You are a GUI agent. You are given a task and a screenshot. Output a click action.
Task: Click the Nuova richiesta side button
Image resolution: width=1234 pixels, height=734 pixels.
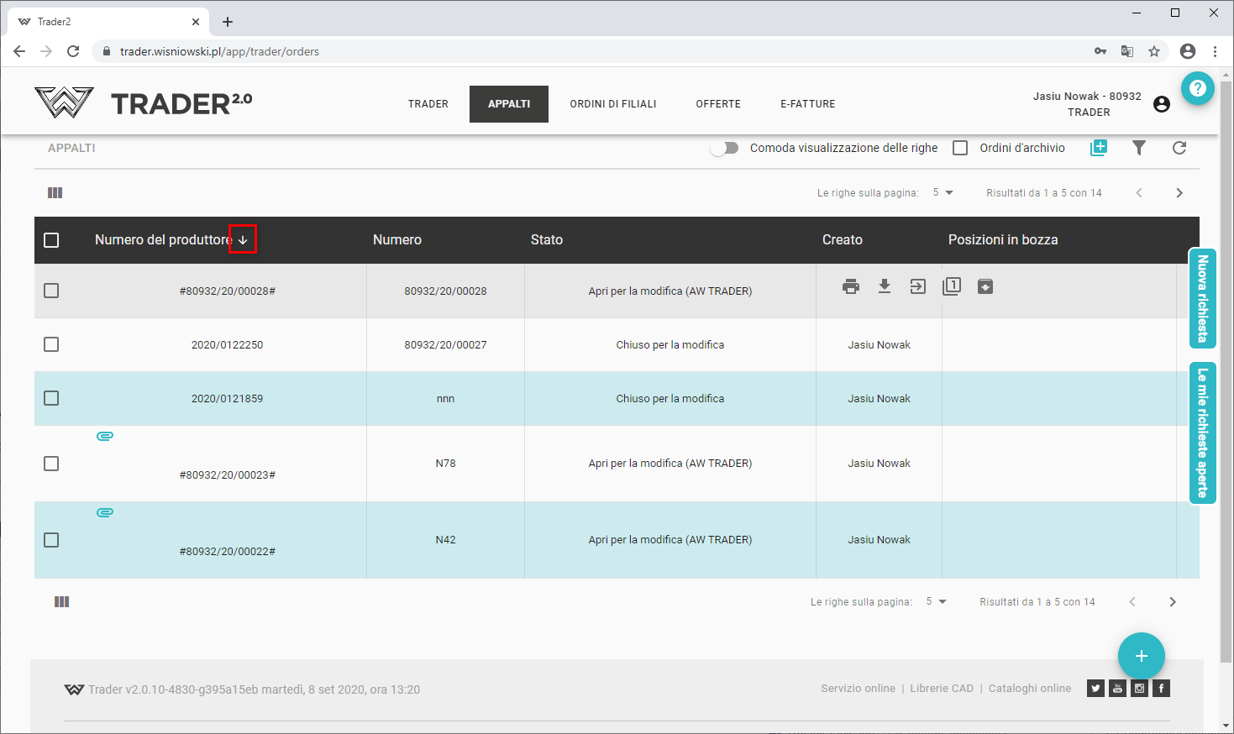[x=1203, y=298]
